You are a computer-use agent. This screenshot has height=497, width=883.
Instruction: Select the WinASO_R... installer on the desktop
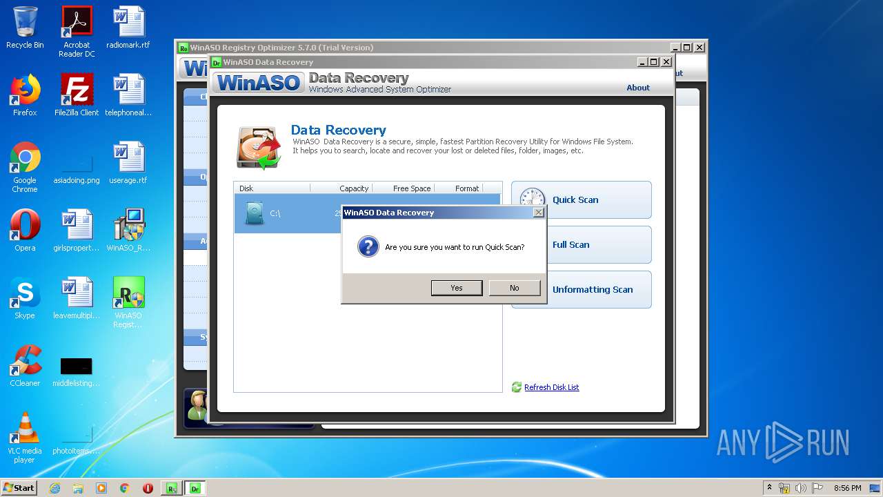click(128, 231)
